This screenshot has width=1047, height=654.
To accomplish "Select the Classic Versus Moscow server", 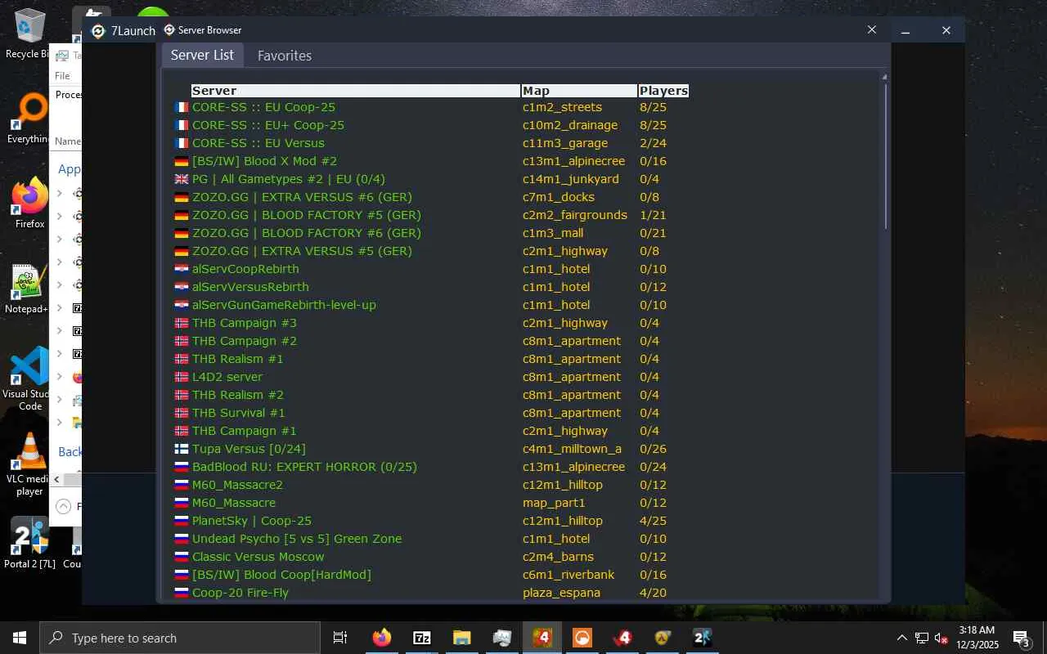I will coord(258,557).
